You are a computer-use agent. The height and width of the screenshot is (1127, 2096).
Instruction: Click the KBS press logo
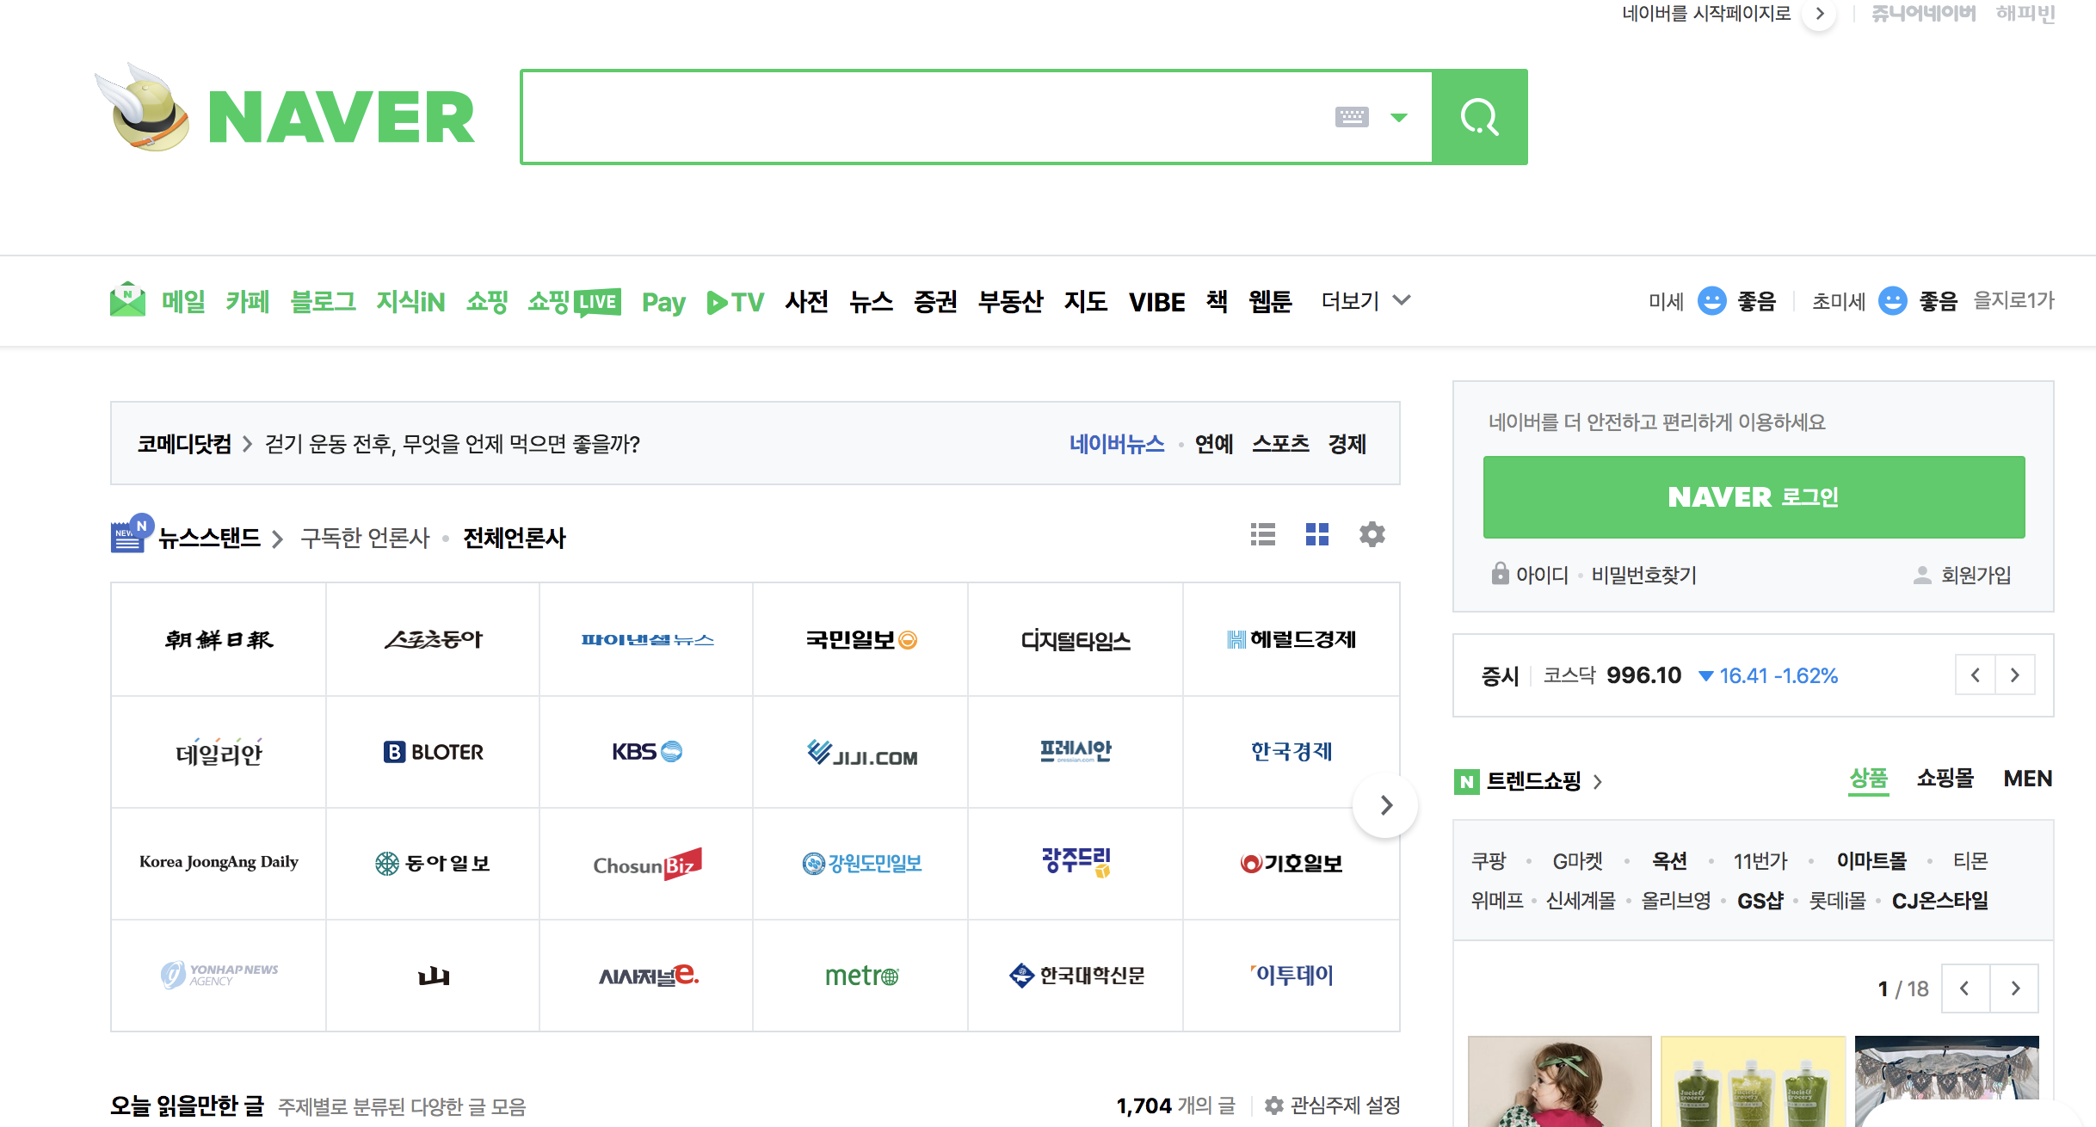click(x=647, y=752)
